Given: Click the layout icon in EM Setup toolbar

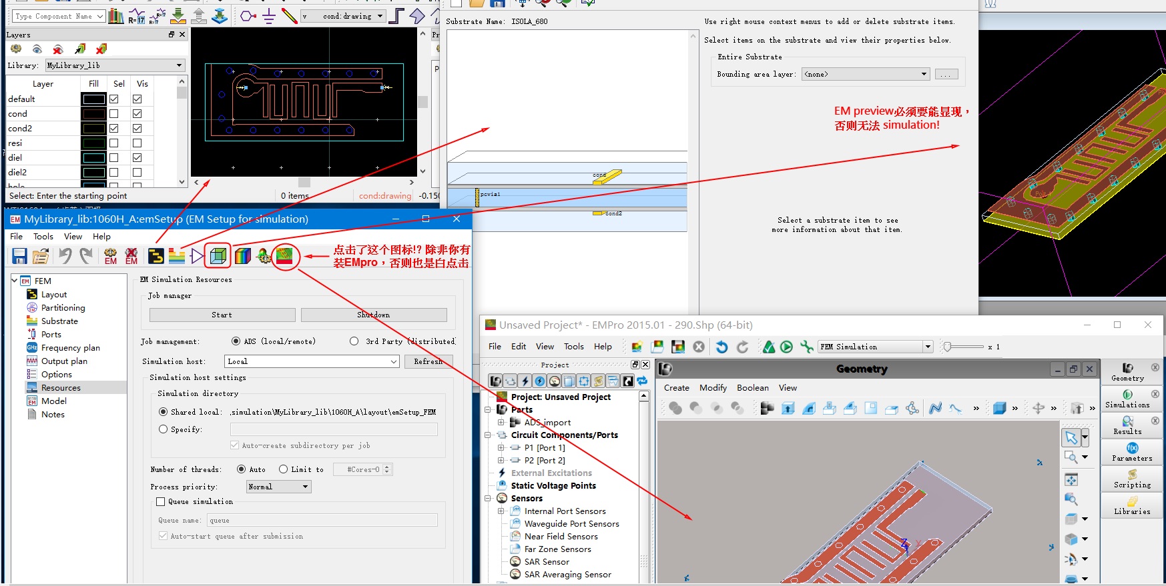Looking at the screenshot, I should click(156, 256).
